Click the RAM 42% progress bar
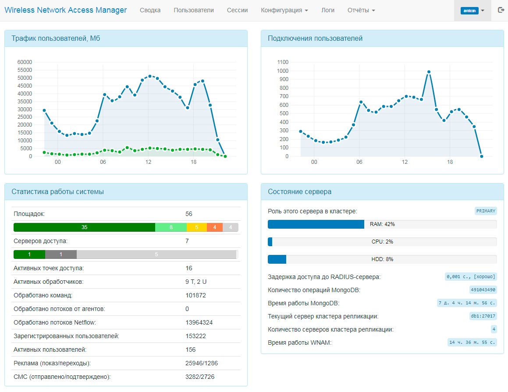The width and height of the screenshot is (508, 392). 382,224
